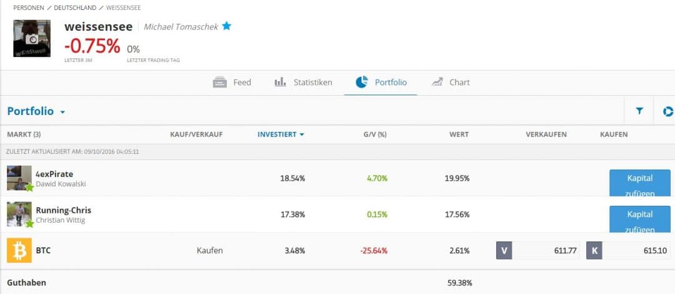The width and height of the screenshot is (675, 294).
Task: Click Kapital zufügen for Running-Chris
Action: pyautogui.click(x=639, y=219)
